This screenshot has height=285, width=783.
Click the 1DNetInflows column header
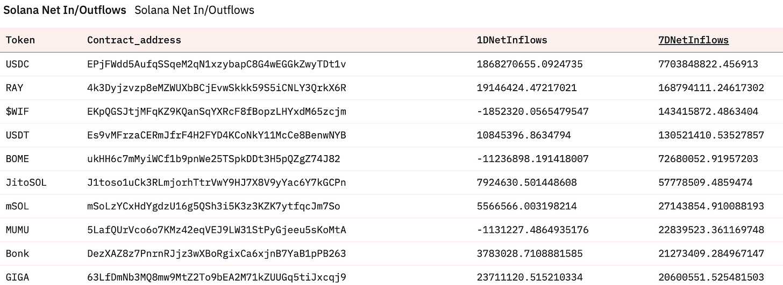point(511,40)
